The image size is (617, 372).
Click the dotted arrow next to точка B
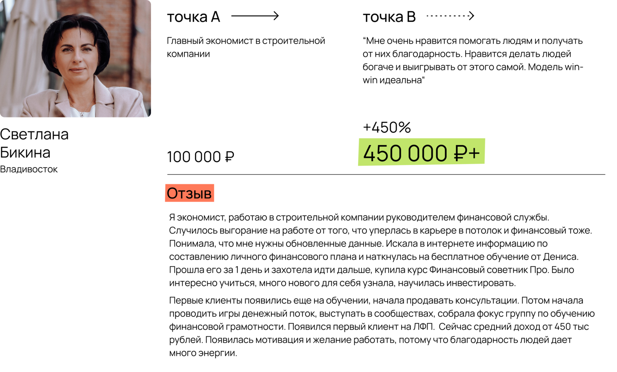coord(450,16)
